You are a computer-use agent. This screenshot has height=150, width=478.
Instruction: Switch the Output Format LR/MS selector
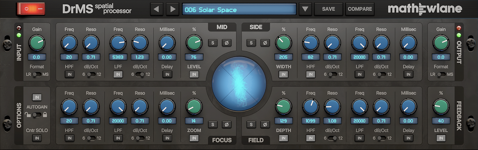pos(441,75)
